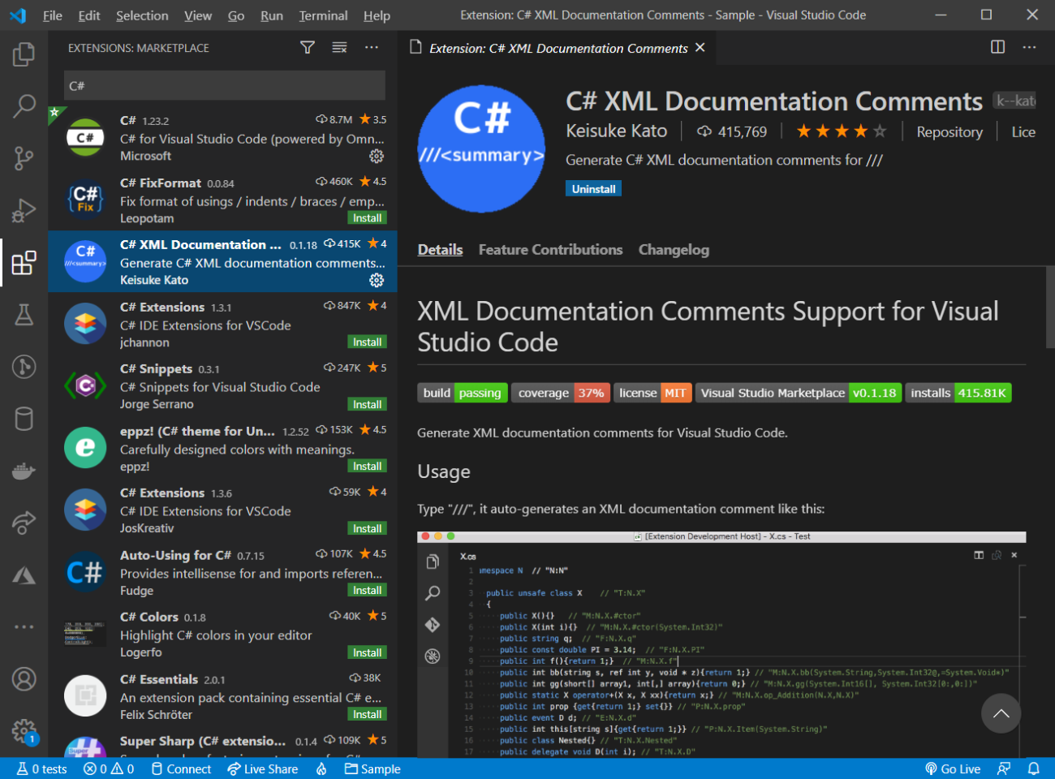Open editor More Actions ellipsis

point(1029,47)
